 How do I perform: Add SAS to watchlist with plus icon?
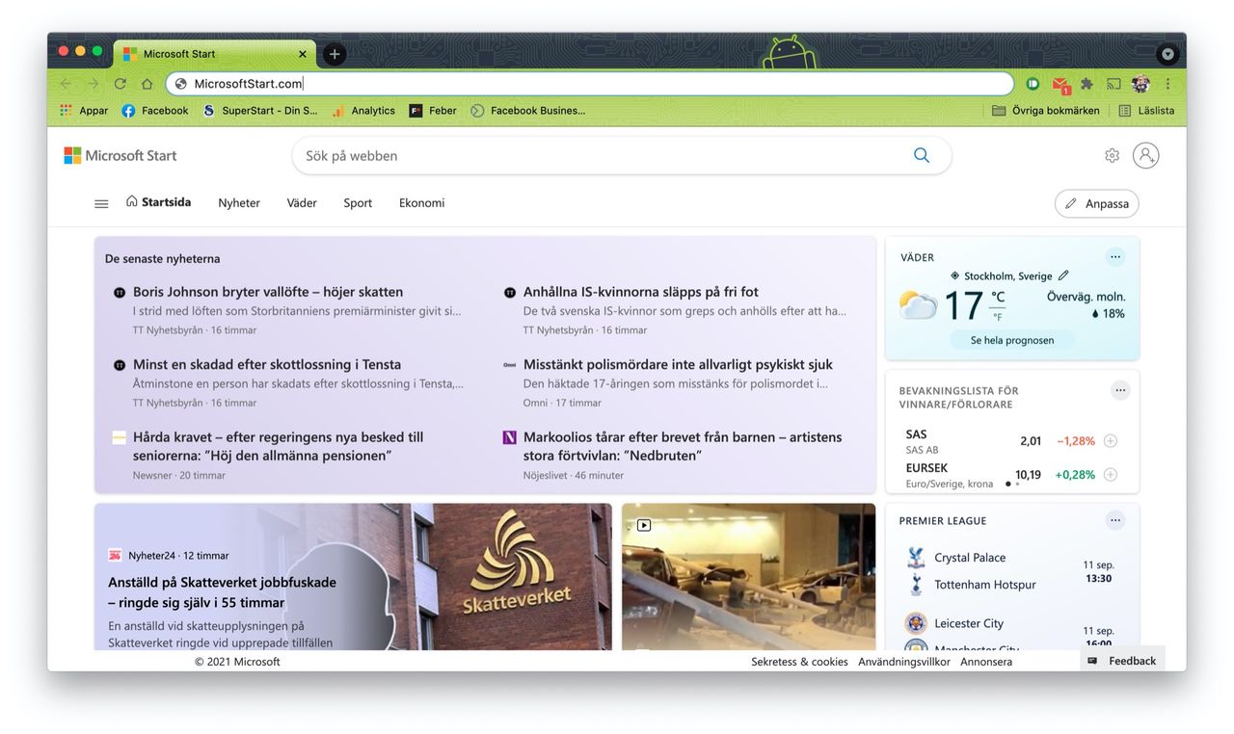[1110, 441]
